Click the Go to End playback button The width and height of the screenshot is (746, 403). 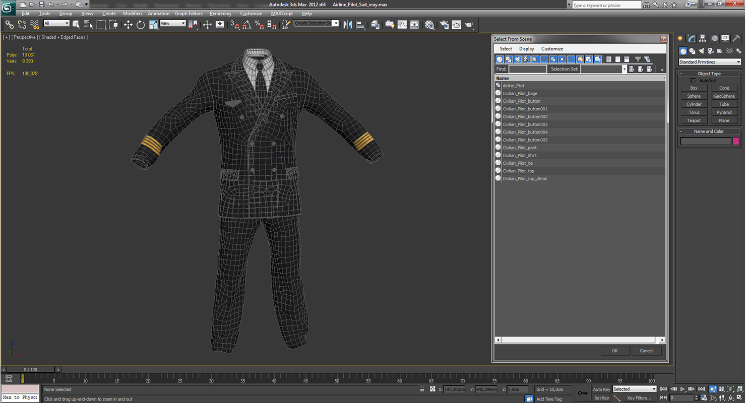pos(701,389)
